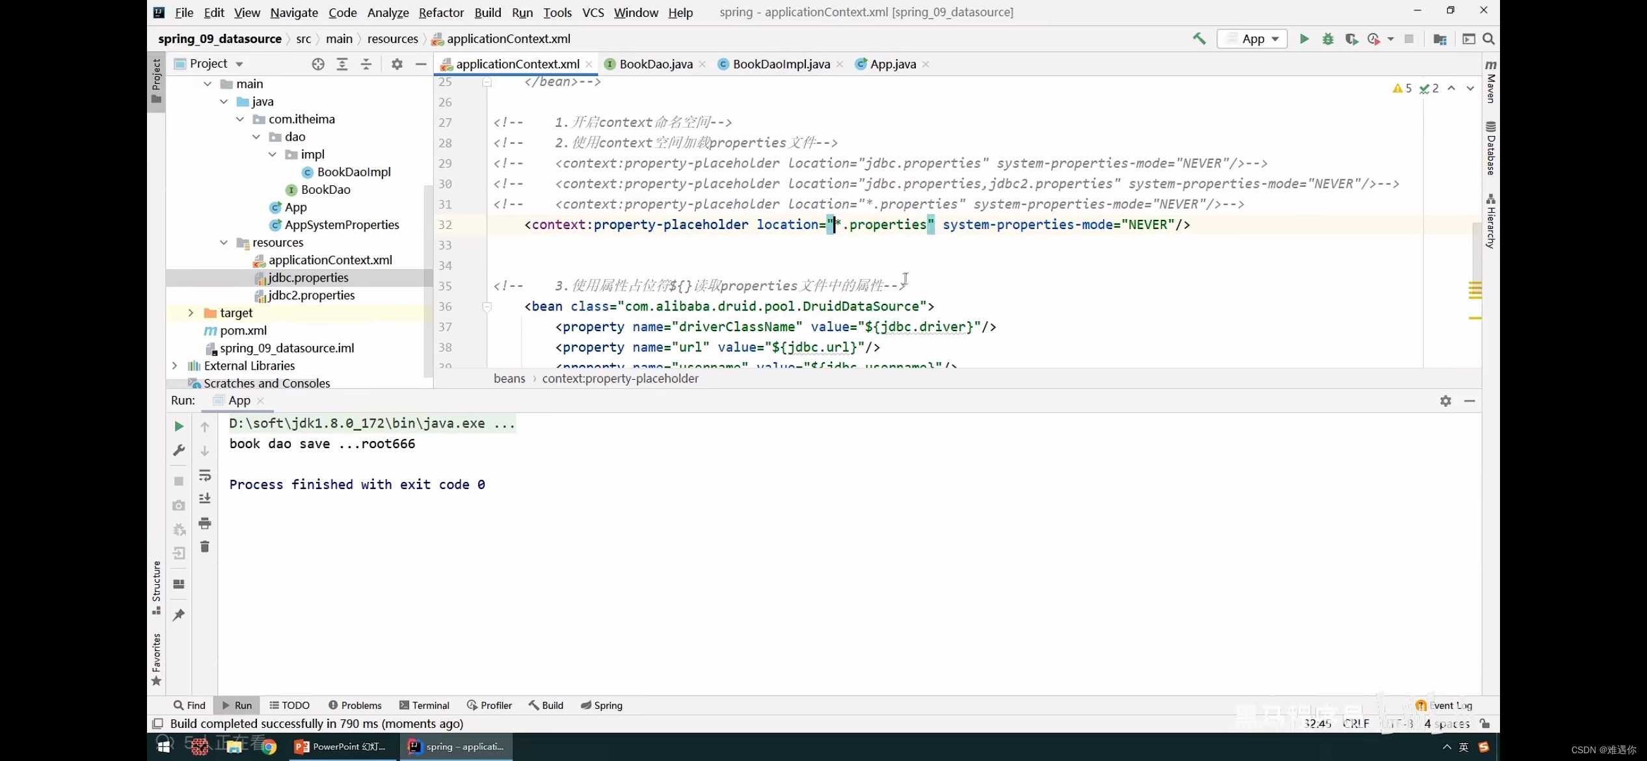Click Expand All in the Project panel
Image resolution: width=1647 pixels, height=761 pixels.
(342, 64)
